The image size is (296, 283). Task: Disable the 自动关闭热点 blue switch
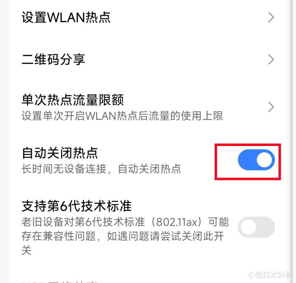pyautogui.click(x=256, y=160)
